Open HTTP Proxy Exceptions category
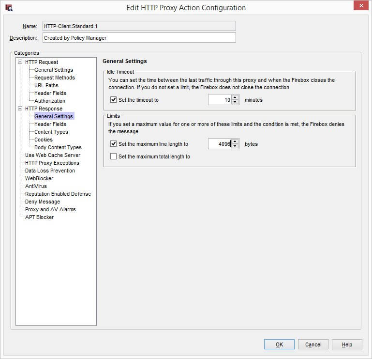This screenshot has width=372, height=359. 52,163
